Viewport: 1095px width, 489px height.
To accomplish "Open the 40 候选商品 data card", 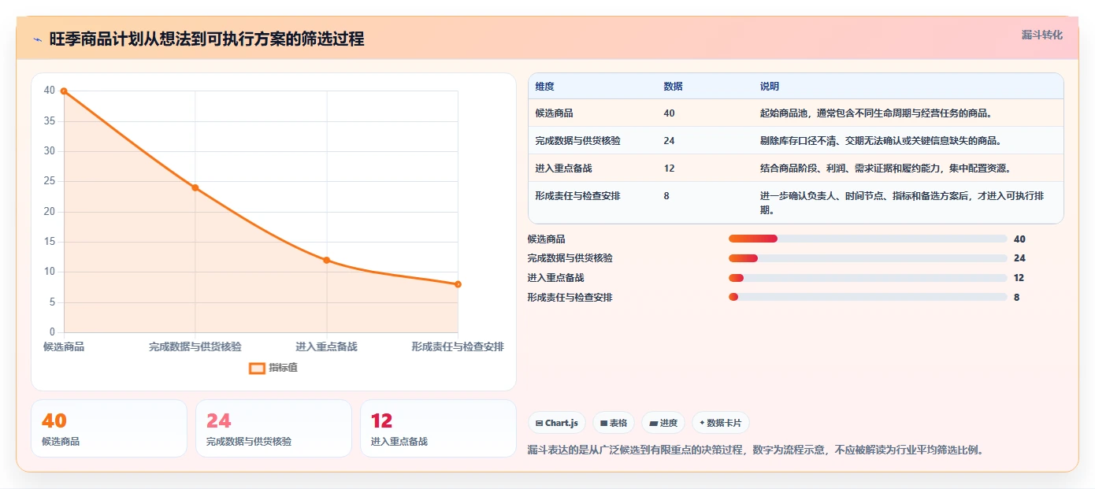I will (x=109, y=428).
